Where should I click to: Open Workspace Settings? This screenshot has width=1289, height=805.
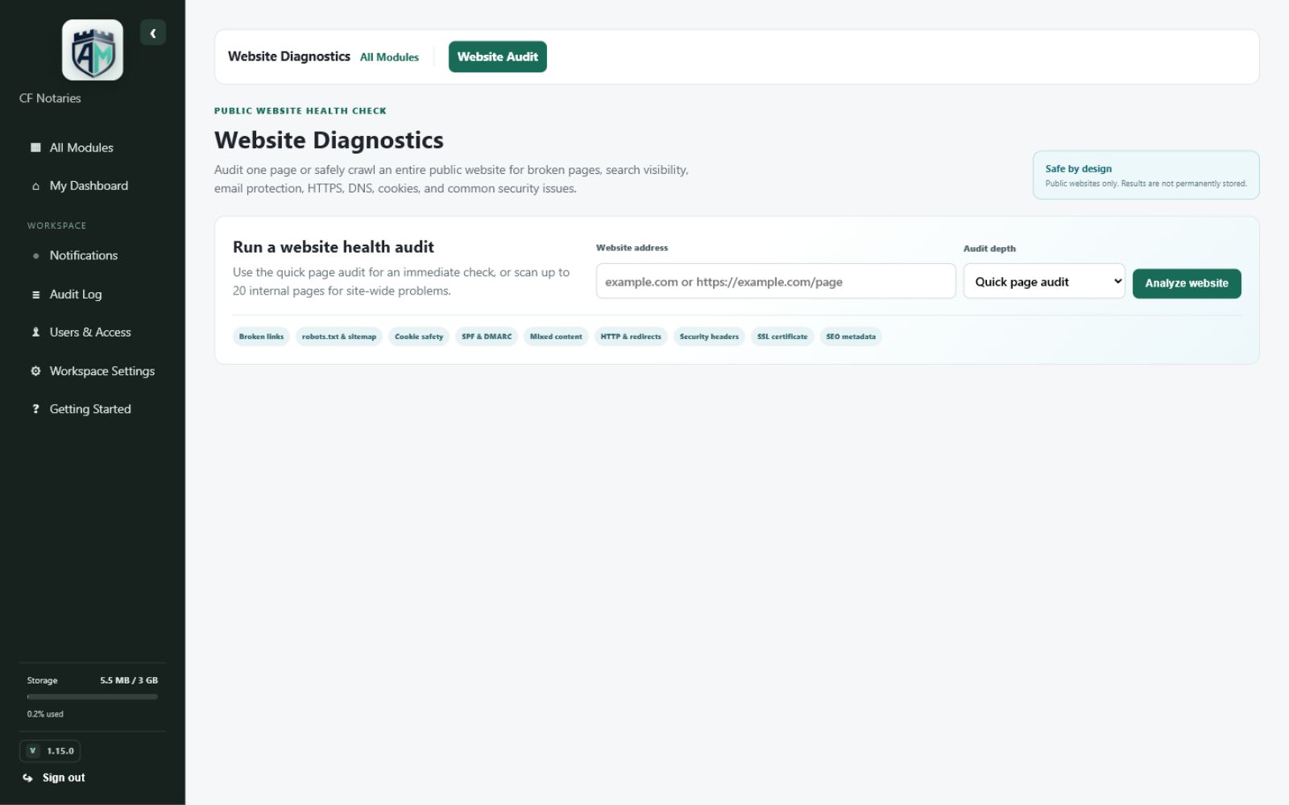93,371
